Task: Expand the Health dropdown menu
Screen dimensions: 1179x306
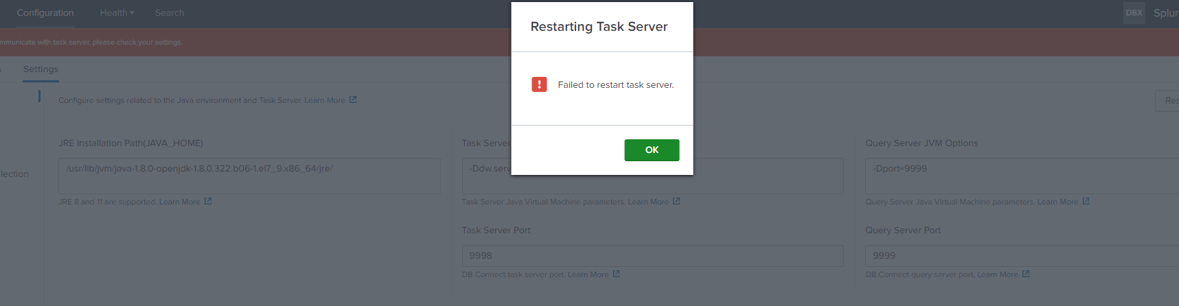Action: [117, 13]
